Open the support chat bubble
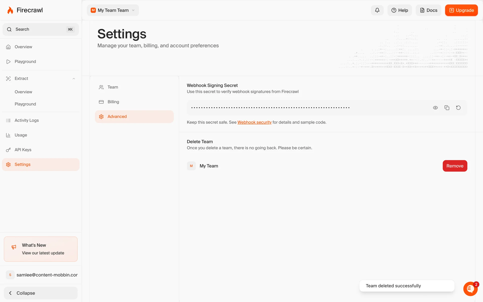This screenshot has height=302, width=483. coord(470,289)
